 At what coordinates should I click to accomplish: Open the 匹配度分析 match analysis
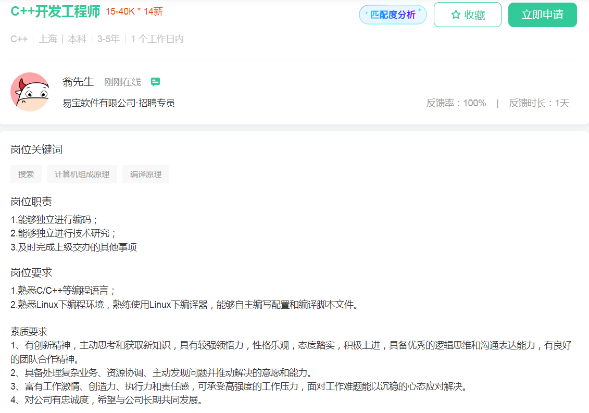393,15
